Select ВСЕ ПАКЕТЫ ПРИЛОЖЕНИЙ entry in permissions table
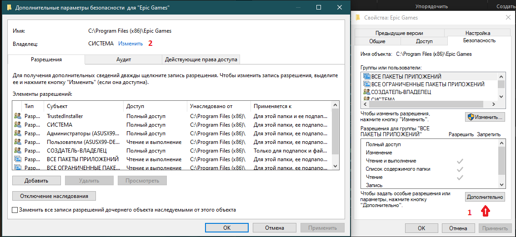Viewport: 516px width, 237px height. pos(83,159)
